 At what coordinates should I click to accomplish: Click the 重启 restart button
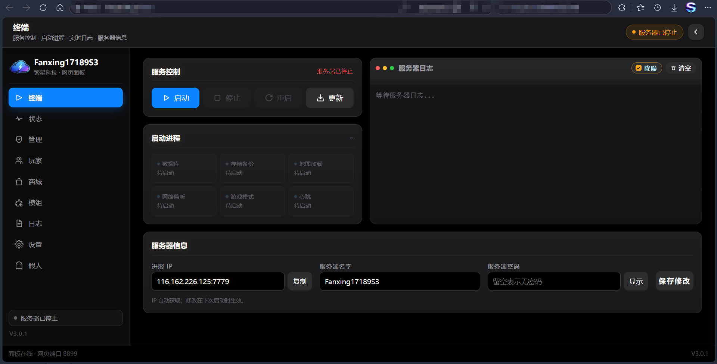pos(278,98)
